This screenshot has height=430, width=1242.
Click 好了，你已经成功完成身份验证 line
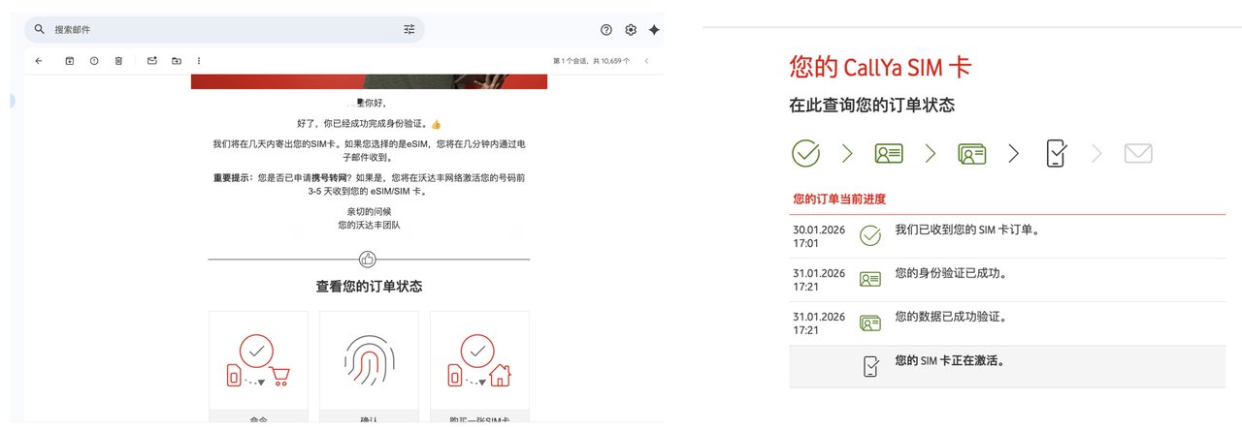click(x=369, y=124)
